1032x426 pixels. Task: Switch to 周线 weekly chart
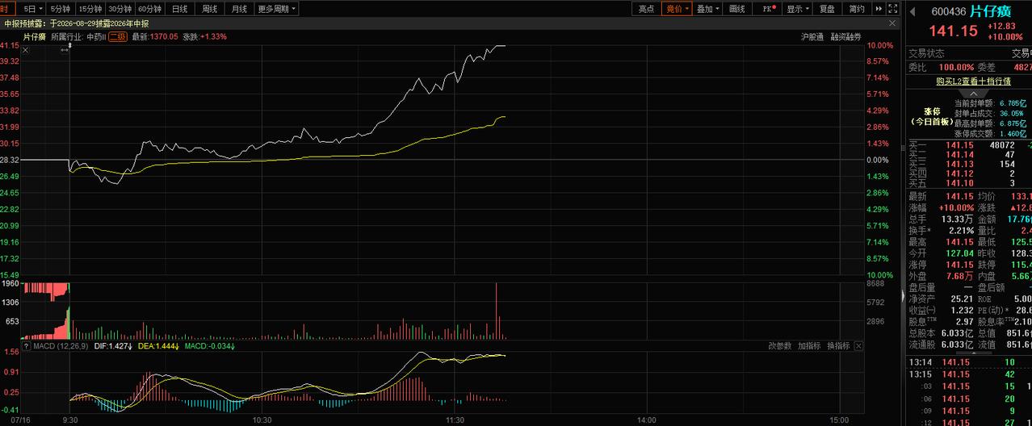pos(209,9)
